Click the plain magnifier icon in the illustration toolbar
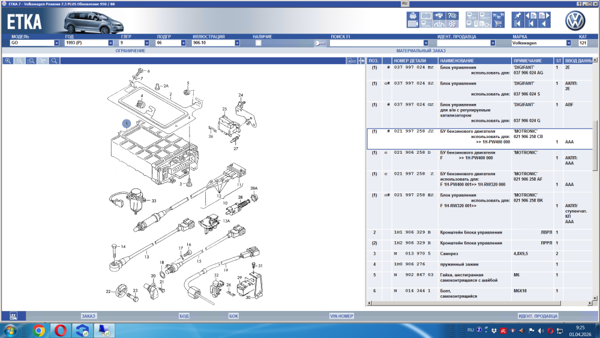The height and width of the screenshot is (338, 600). click(55, 61)
